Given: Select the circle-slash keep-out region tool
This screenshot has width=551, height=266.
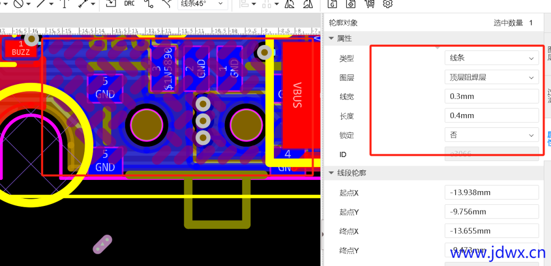Looking at the screenshot, I should pyautogui.click(x=18, y=4).
